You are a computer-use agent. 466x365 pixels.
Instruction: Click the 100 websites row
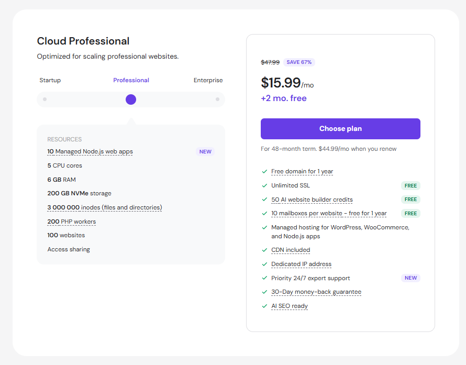click(66, 236)
